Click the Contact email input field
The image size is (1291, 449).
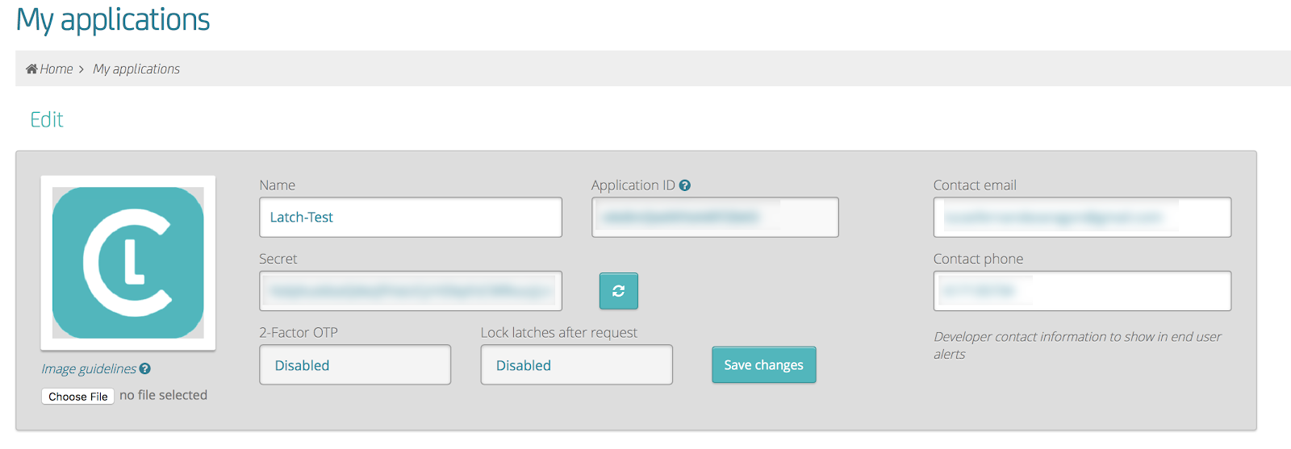click(1081, 218)
